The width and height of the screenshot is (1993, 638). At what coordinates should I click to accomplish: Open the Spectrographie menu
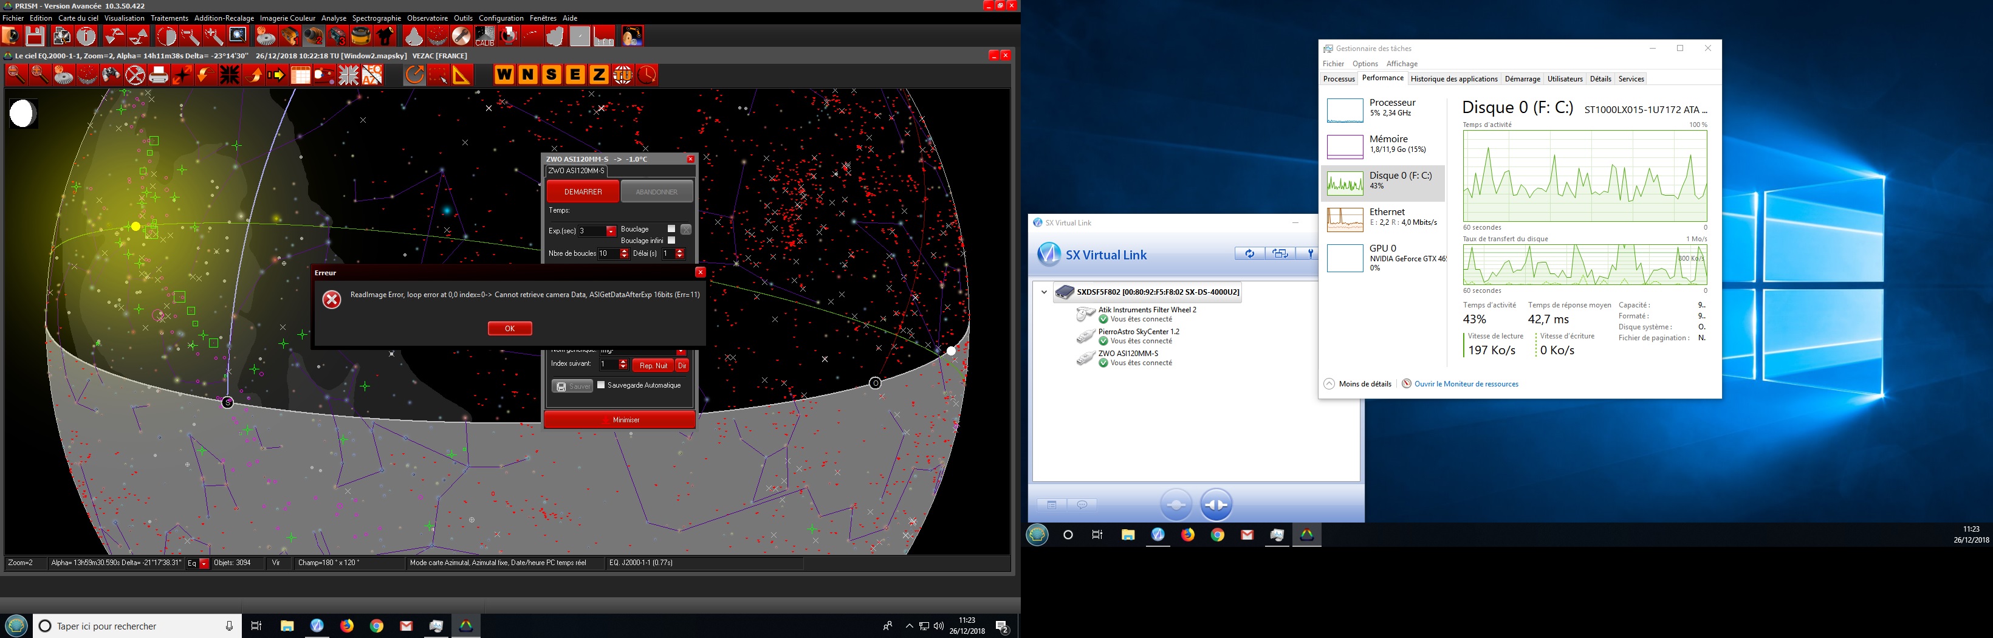click(x=376, y=18)
